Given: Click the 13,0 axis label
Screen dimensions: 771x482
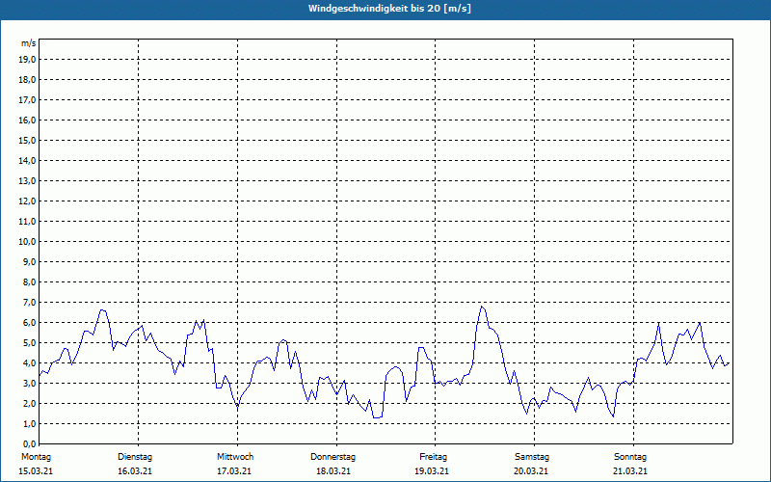Looking at the screenshot, I should pyautogui.click(x=27, y=181).
